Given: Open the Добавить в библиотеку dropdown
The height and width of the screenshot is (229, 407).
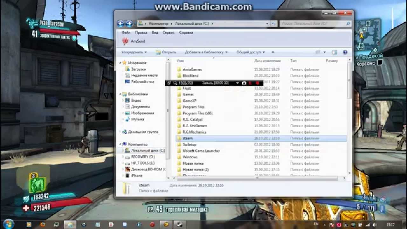Looking at the screenshot, I should [x=206, y=52].
